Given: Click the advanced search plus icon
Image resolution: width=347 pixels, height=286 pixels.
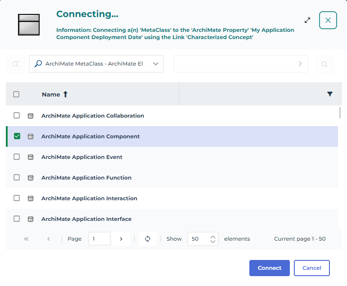Looking at the screenshot, I should (x=15, y=64).
